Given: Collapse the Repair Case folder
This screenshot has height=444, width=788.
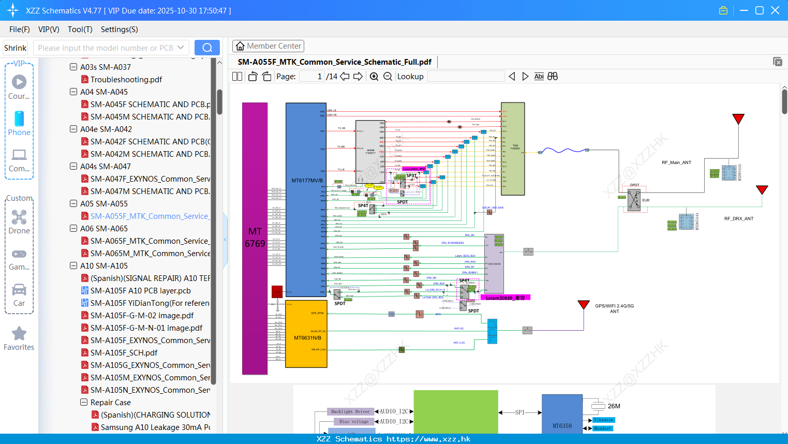Looking at the screenshot, I should pos(84,402).
